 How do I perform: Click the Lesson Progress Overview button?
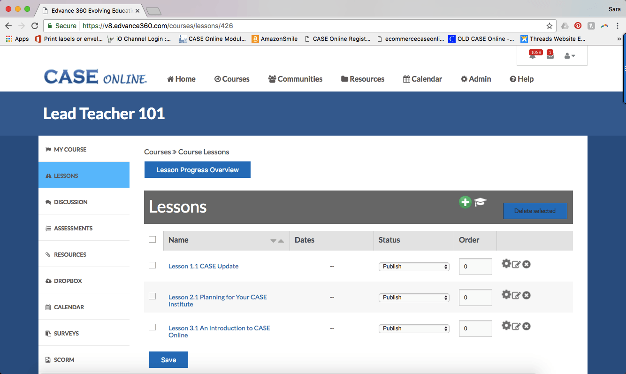(x=197, y=170)
